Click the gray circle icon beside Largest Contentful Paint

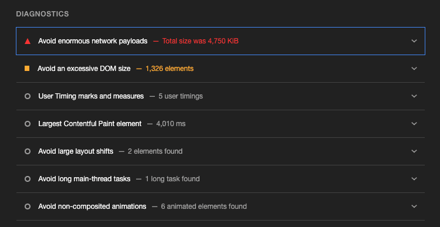(x=28, y=124)
